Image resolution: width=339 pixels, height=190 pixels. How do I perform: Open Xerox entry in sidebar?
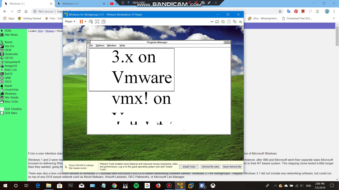coord(8,42)
